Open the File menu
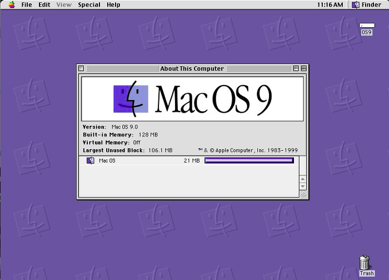The width and height of the screenshot is (389, 280). tap(27, 4)
